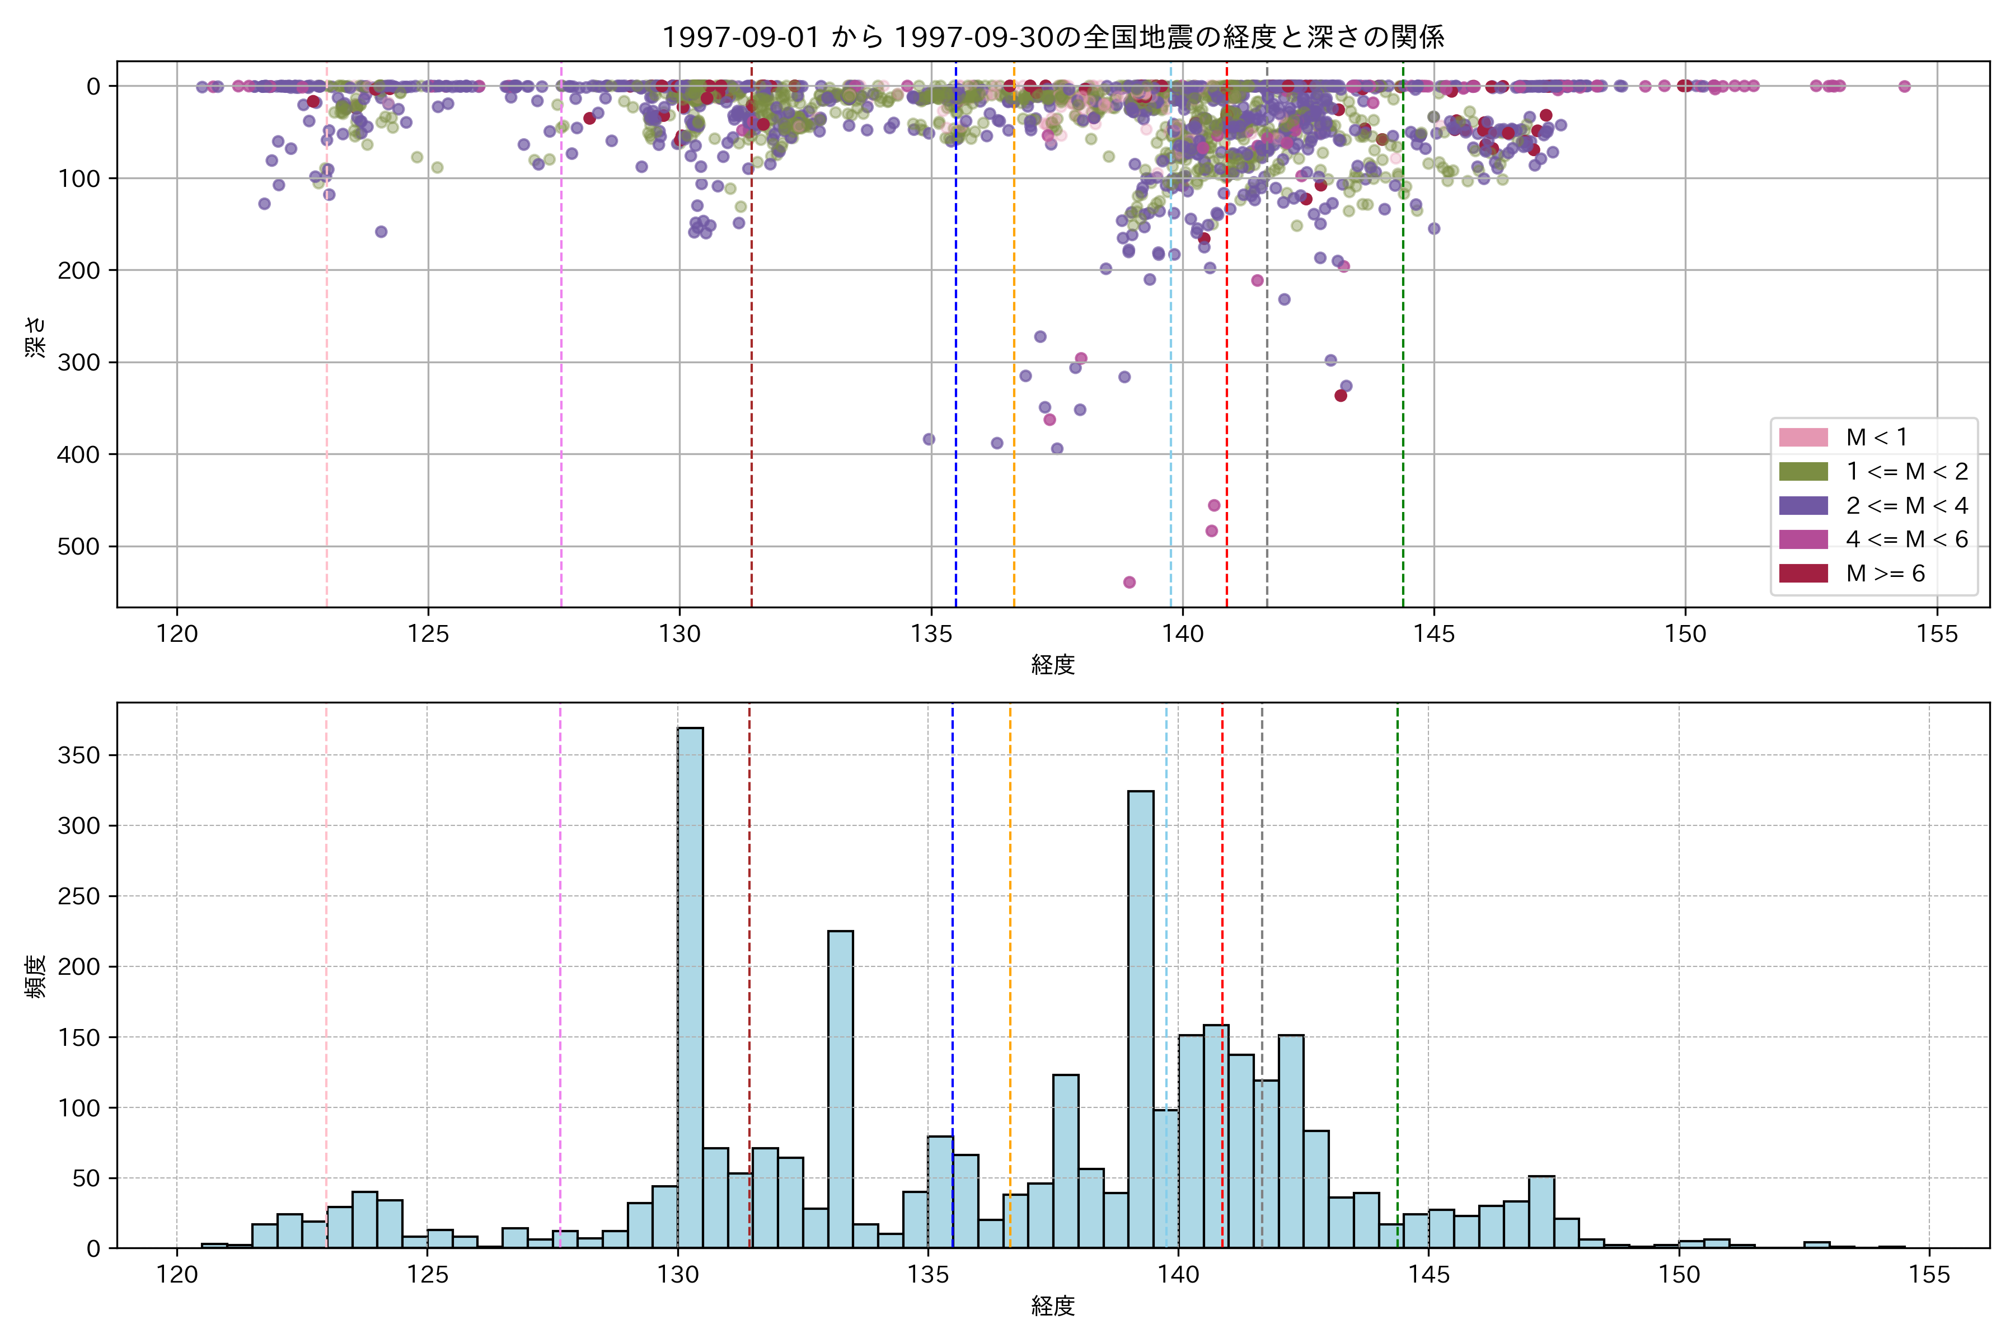Click the '350' tick on frequency axis

[78, 755]
